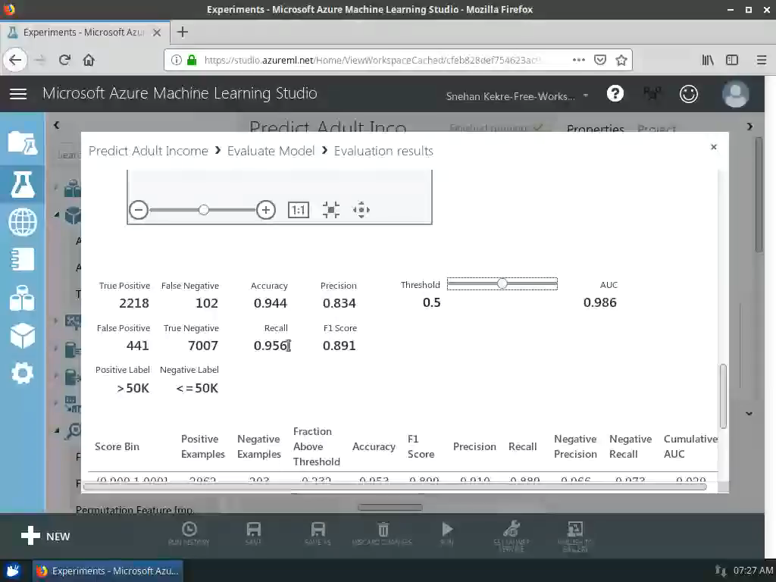The height and width of the screenshot is (582, 776).
Task: Close the Evaluation results dialog
Action: click(x=714, y=147)
